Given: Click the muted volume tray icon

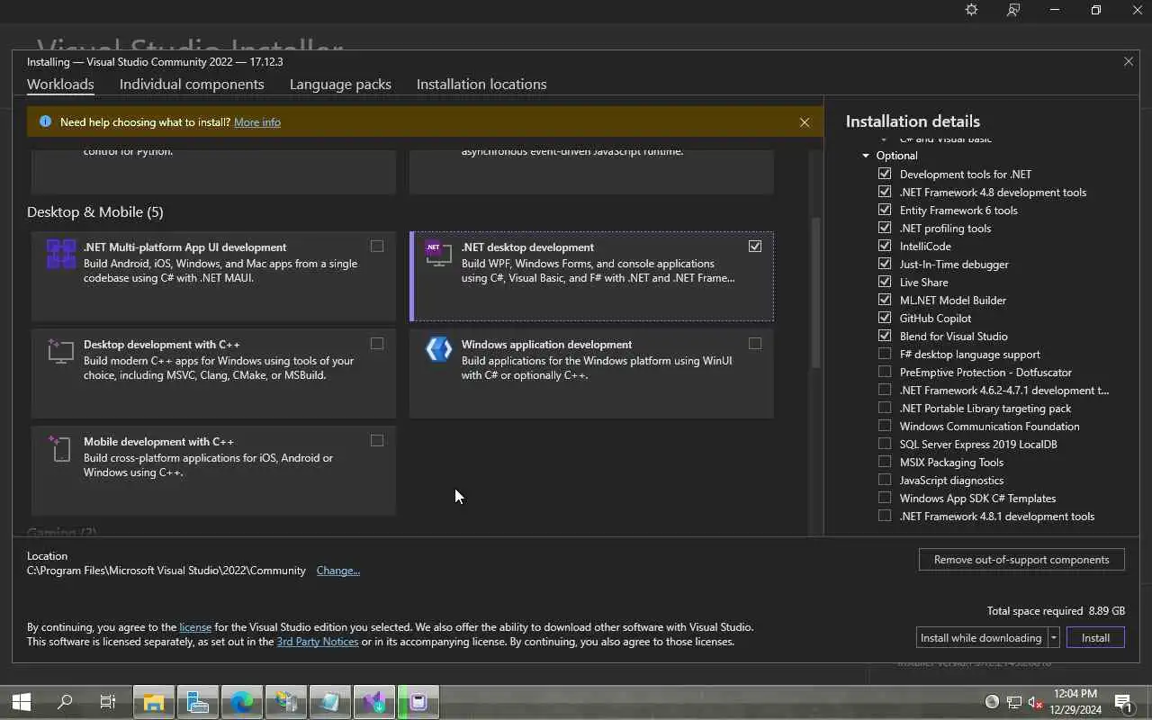Looking at the screenshot, I should pyautogui.click(x=1035, y=702).
